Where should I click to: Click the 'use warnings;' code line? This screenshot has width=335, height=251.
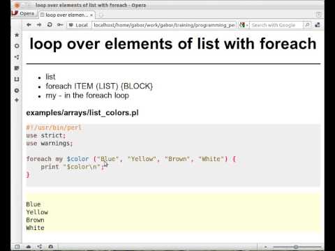50,144
